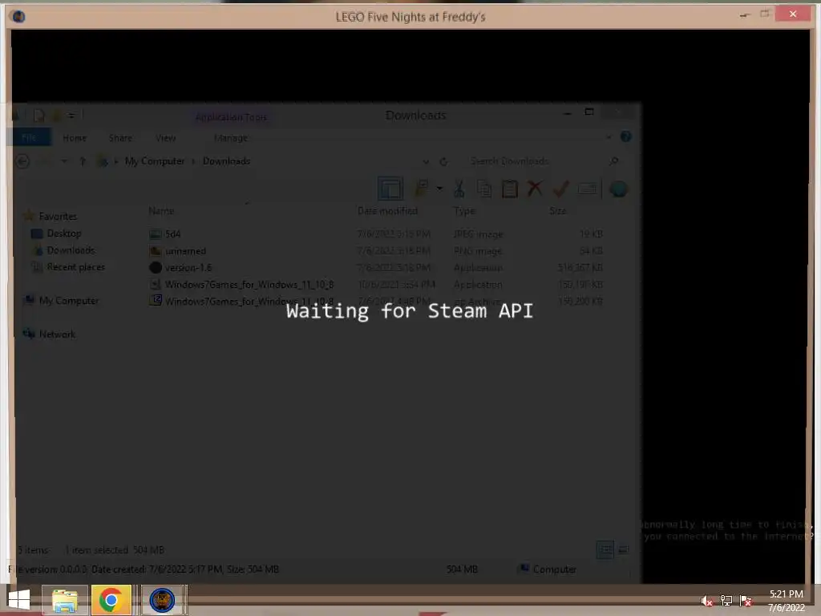Maximize the Downloads explorer window
The width and height of the screenshot is (821, 616).
click(x=589, y=112)
